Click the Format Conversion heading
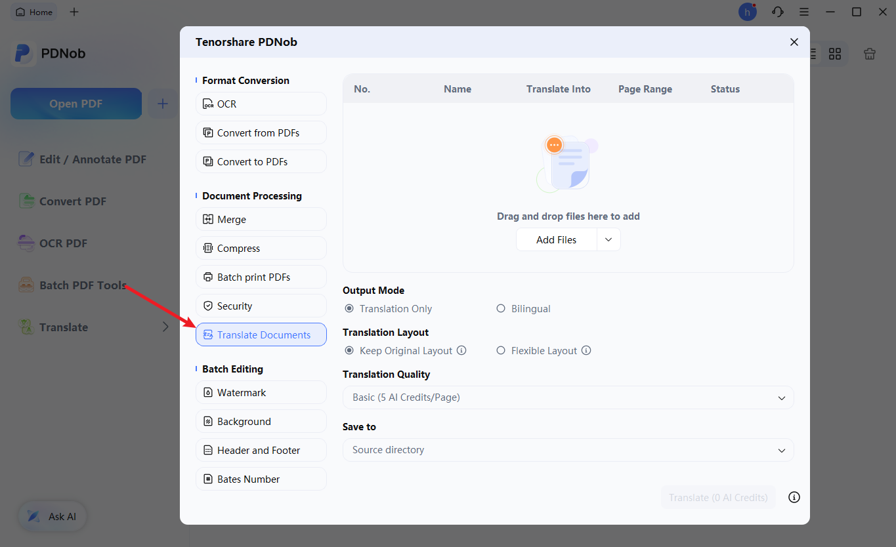This screenshot has height=547, width=896. 245,81
